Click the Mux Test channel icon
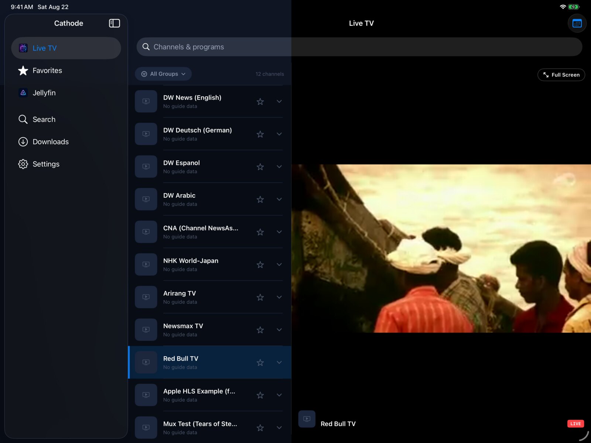This screenshot has height=443, width=591. point(146,427)
